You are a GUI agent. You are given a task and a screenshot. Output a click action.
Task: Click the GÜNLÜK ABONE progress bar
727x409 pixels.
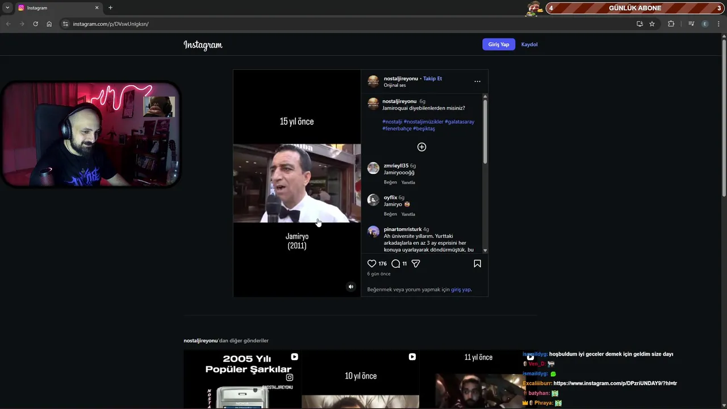tap(635, 8)
